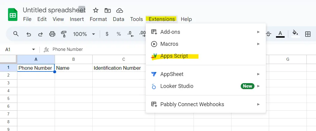Click the Move to folder icon
This screenshot has height=131, width=316.
click(108, 10)
